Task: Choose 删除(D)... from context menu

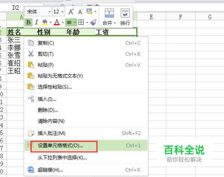Action: point(86,110)
